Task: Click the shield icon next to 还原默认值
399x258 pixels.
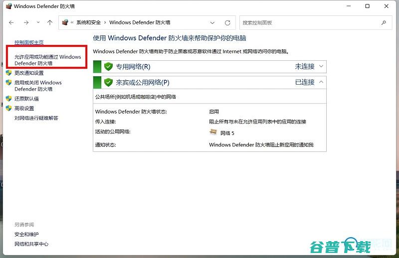Action: point(9,99)
